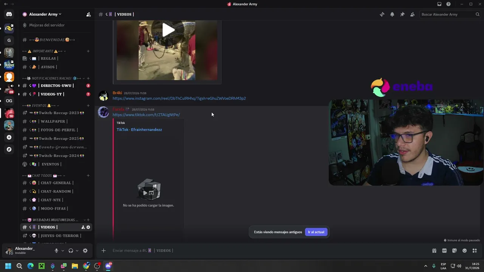Open Discord inbox icon

click(439, 4)
